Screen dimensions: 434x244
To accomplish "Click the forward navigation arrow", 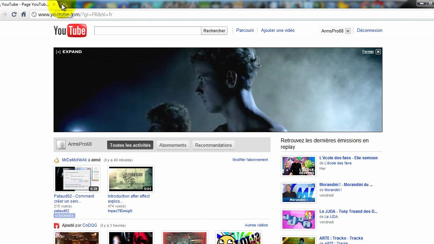I will pos(4,14).
